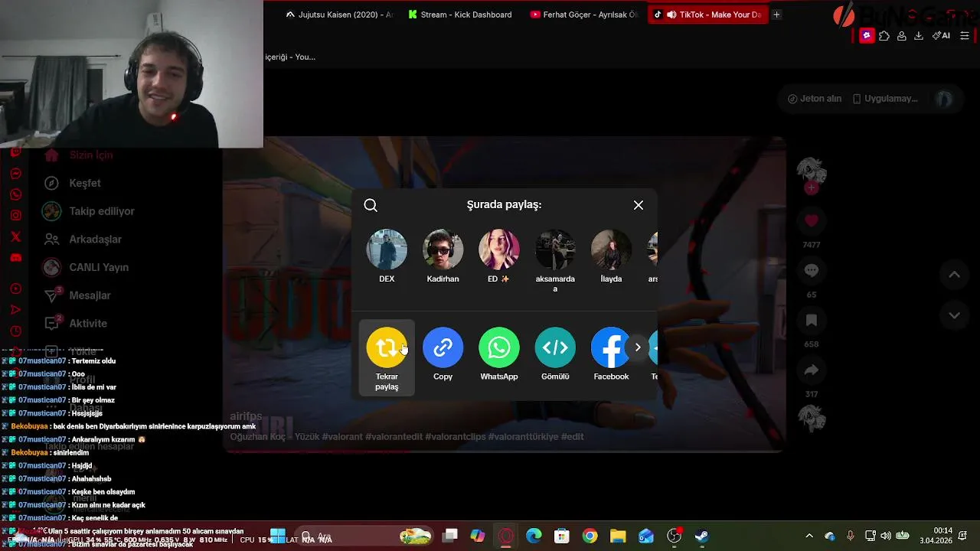Send video to contact DEX
This screenshot has height=551, width=980.
(x=387, y=256)
